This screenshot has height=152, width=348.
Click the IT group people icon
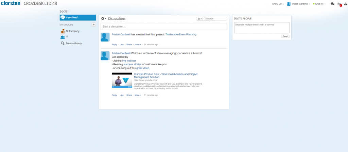(x=63, y=37)
